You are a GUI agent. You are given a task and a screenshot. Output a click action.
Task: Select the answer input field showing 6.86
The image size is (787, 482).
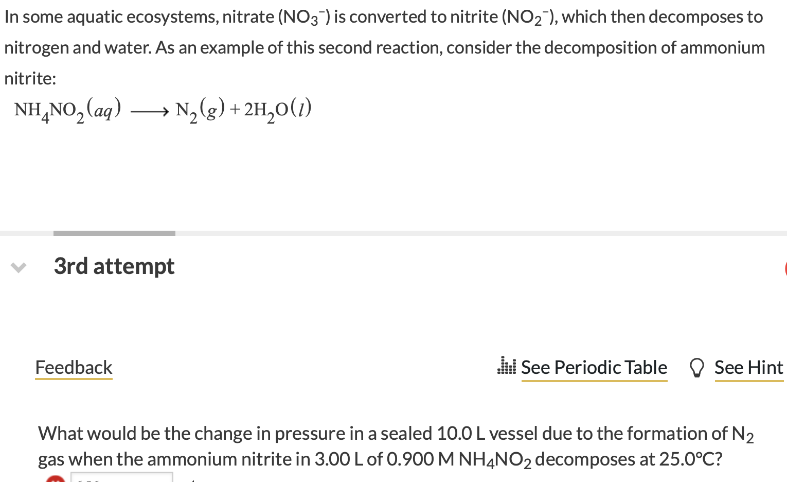pyautogui.click(x=121, y=480)
